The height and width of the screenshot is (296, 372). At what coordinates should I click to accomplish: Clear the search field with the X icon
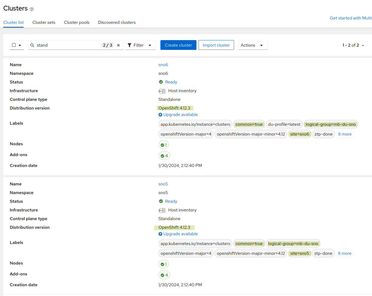[x=118, y=45]
